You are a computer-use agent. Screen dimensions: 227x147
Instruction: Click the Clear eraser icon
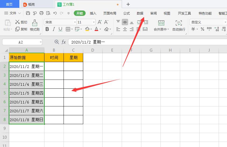(x=107, y=29)
